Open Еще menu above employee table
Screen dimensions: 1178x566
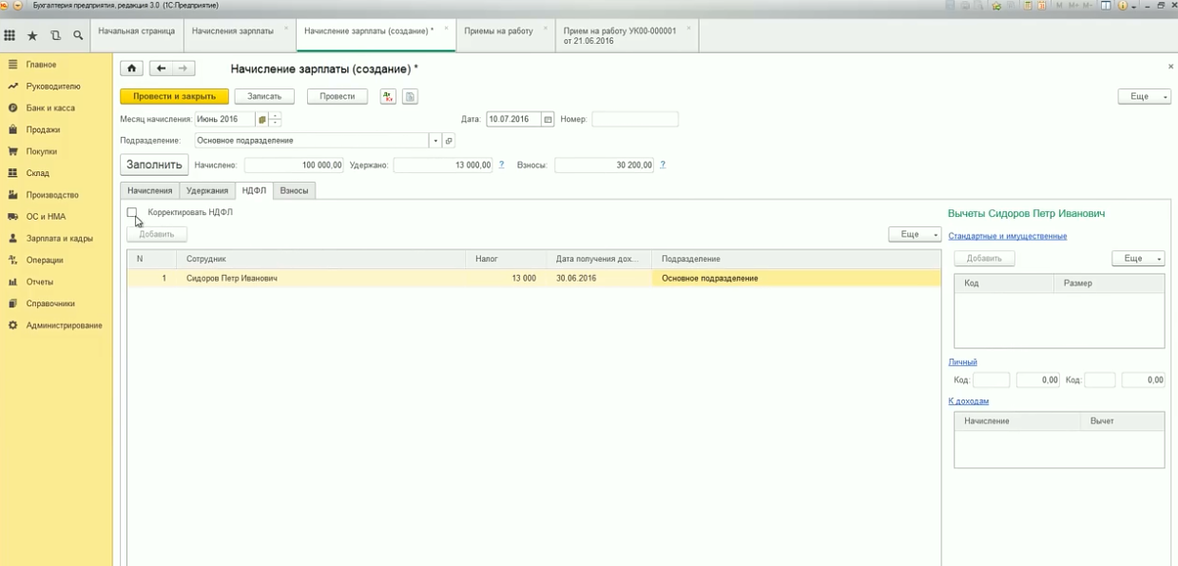915,234
